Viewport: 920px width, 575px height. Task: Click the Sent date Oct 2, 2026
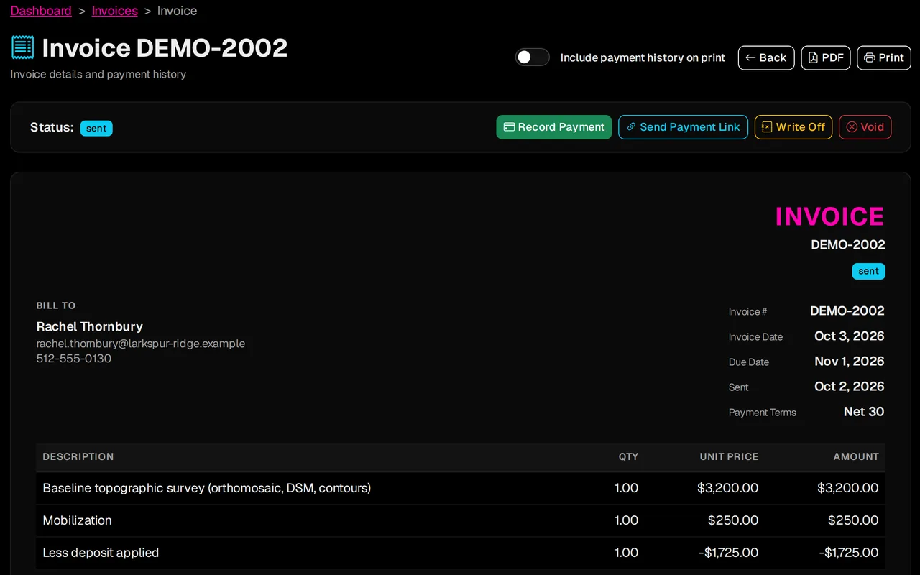(x=850, y=387)
